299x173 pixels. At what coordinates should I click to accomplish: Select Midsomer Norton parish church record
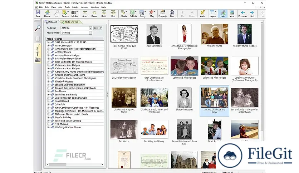click(x=71, y=114)
